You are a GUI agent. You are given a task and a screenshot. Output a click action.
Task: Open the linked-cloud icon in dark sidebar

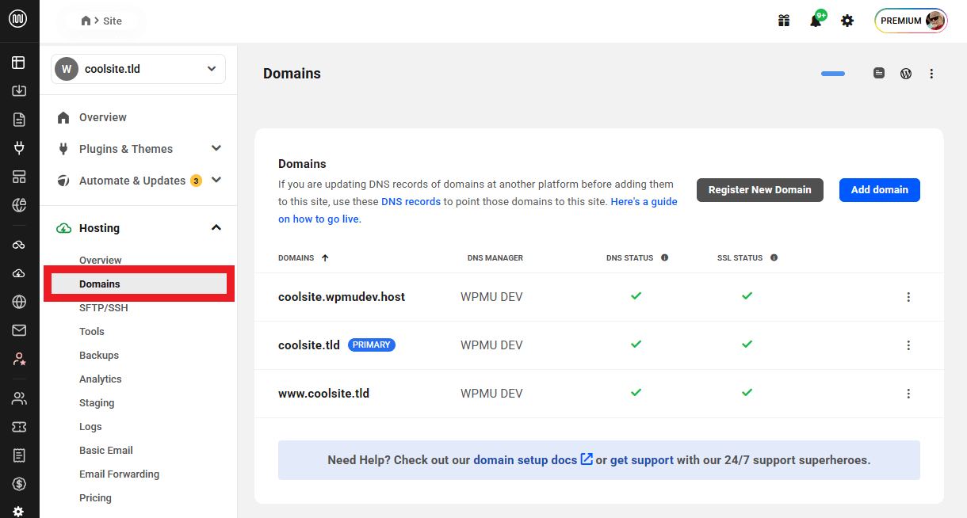tap(19, 245)
